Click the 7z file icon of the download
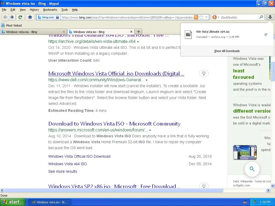Image resolution: width=275 pixels, height=206 pixels. [188, 34]
